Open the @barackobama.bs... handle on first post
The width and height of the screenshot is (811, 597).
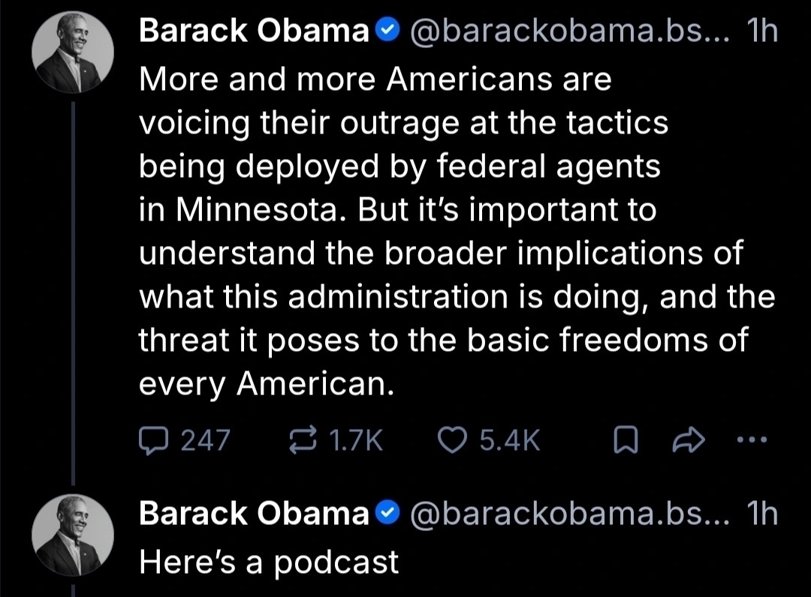[x=569, y=32]
